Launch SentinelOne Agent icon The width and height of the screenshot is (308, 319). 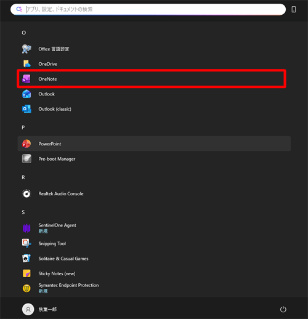(x=26, y=228)
